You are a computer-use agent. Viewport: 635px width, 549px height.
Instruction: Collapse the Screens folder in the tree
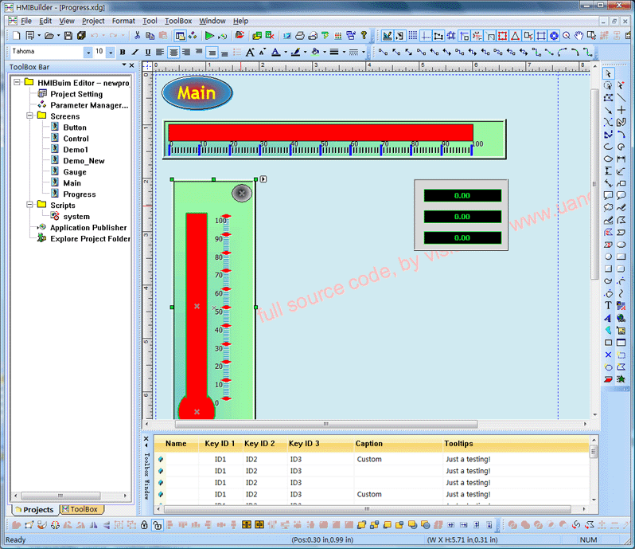tap(30, 116)
